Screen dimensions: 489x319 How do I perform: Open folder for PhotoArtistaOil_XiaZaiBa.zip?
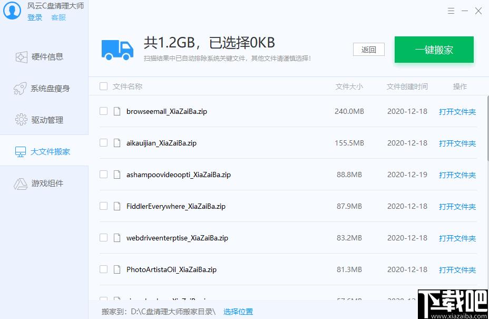coord(457,269)
